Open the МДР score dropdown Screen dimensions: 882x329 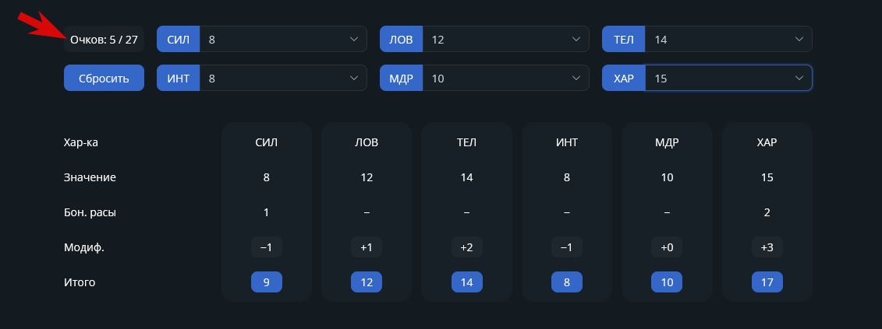click(505, 78)
